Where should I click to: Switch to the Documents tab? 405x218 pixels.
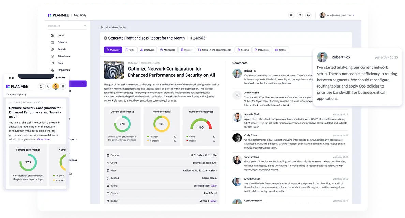262,50
